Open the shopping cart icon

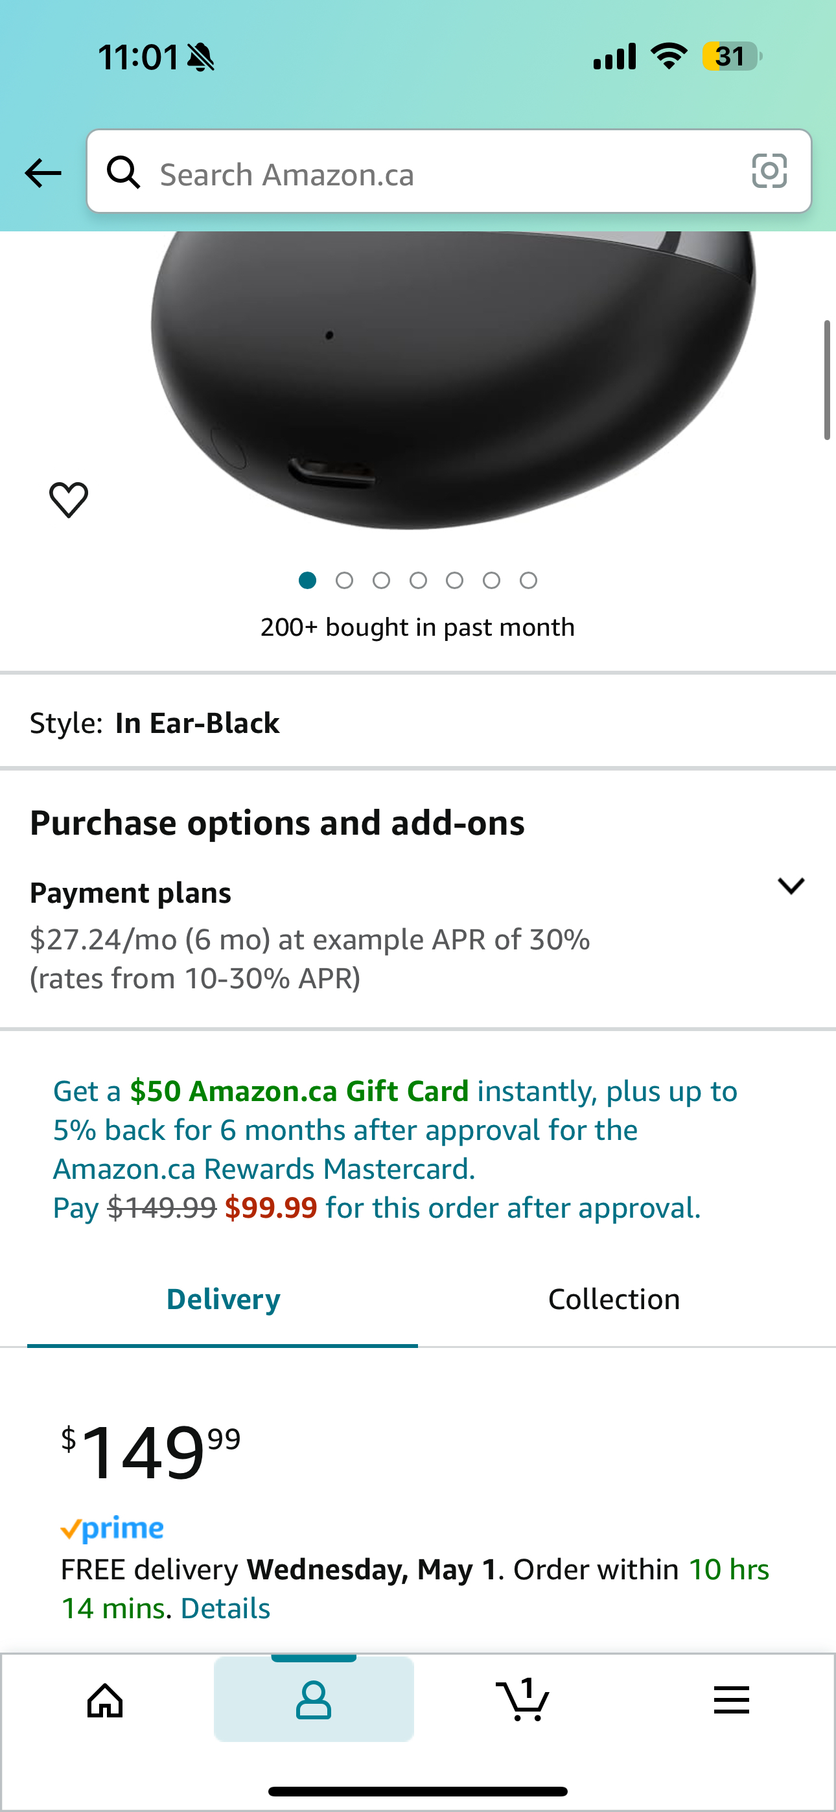pyautogui.click(x=522, y=1699)
